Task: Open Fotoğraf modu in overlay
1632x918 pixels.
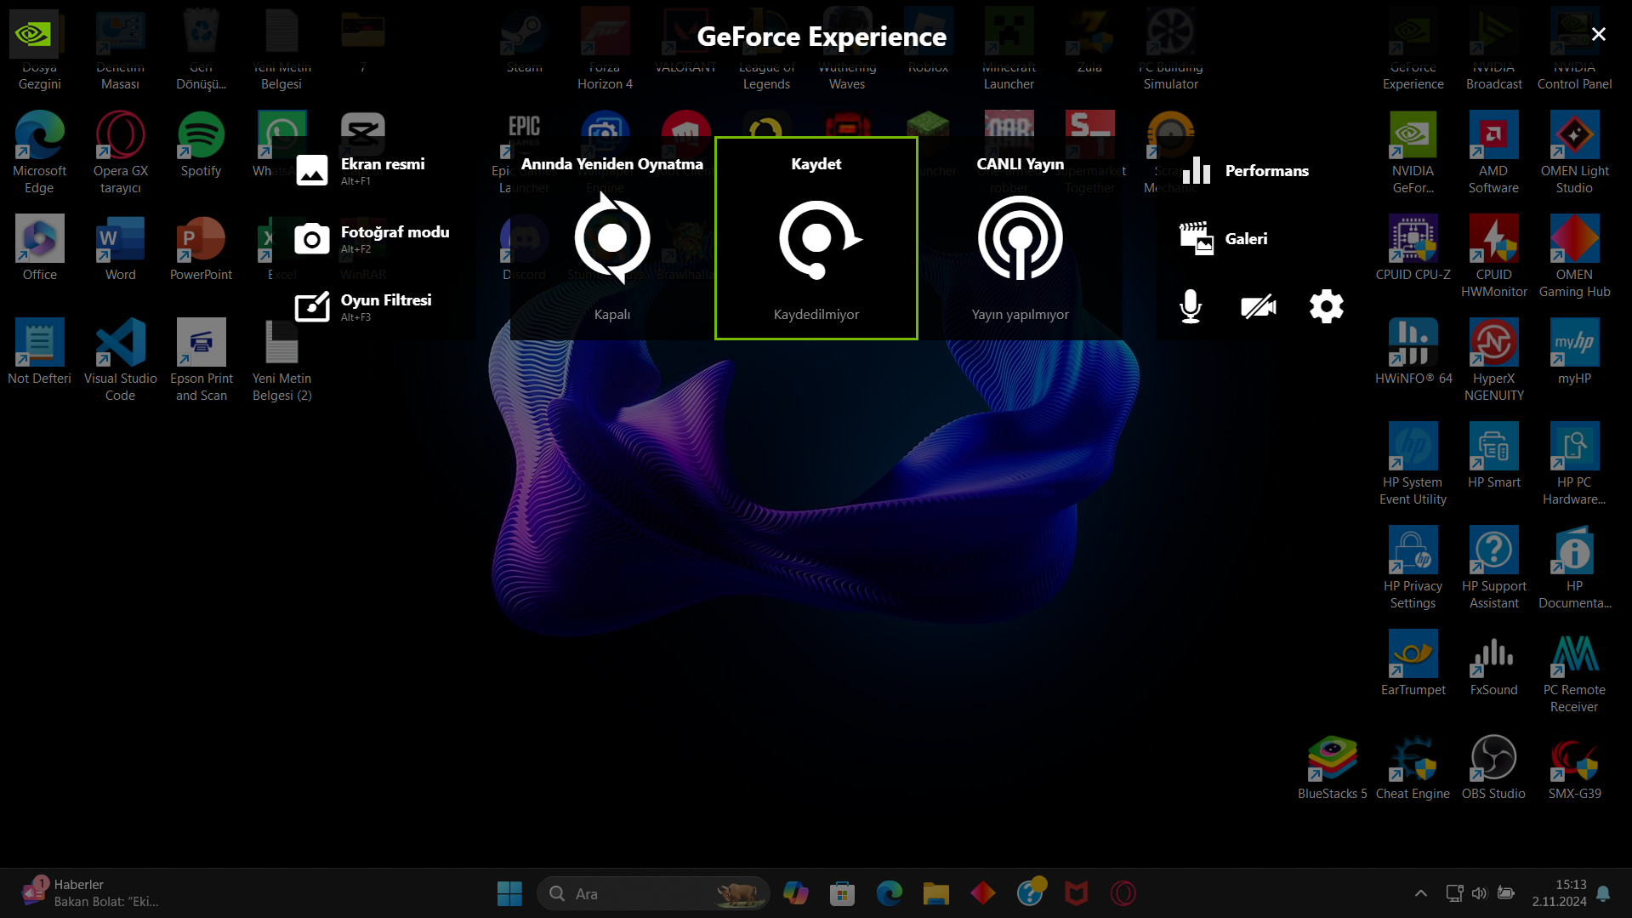Action: (372, 238)
